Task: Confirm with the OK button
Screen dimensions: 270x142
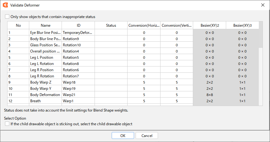Action: (x=123, y=135)
